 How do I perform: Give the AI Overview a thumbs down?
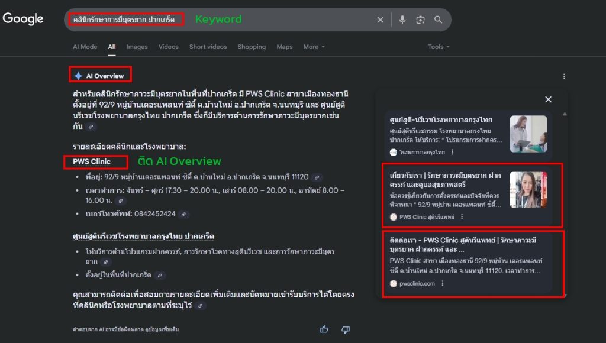(x=346, y=329)
